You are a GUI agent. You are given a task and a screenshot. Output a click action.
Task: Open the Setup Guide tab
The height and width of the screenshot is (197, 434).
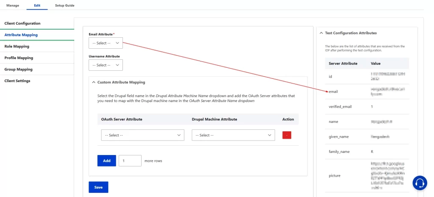[64, 6]
